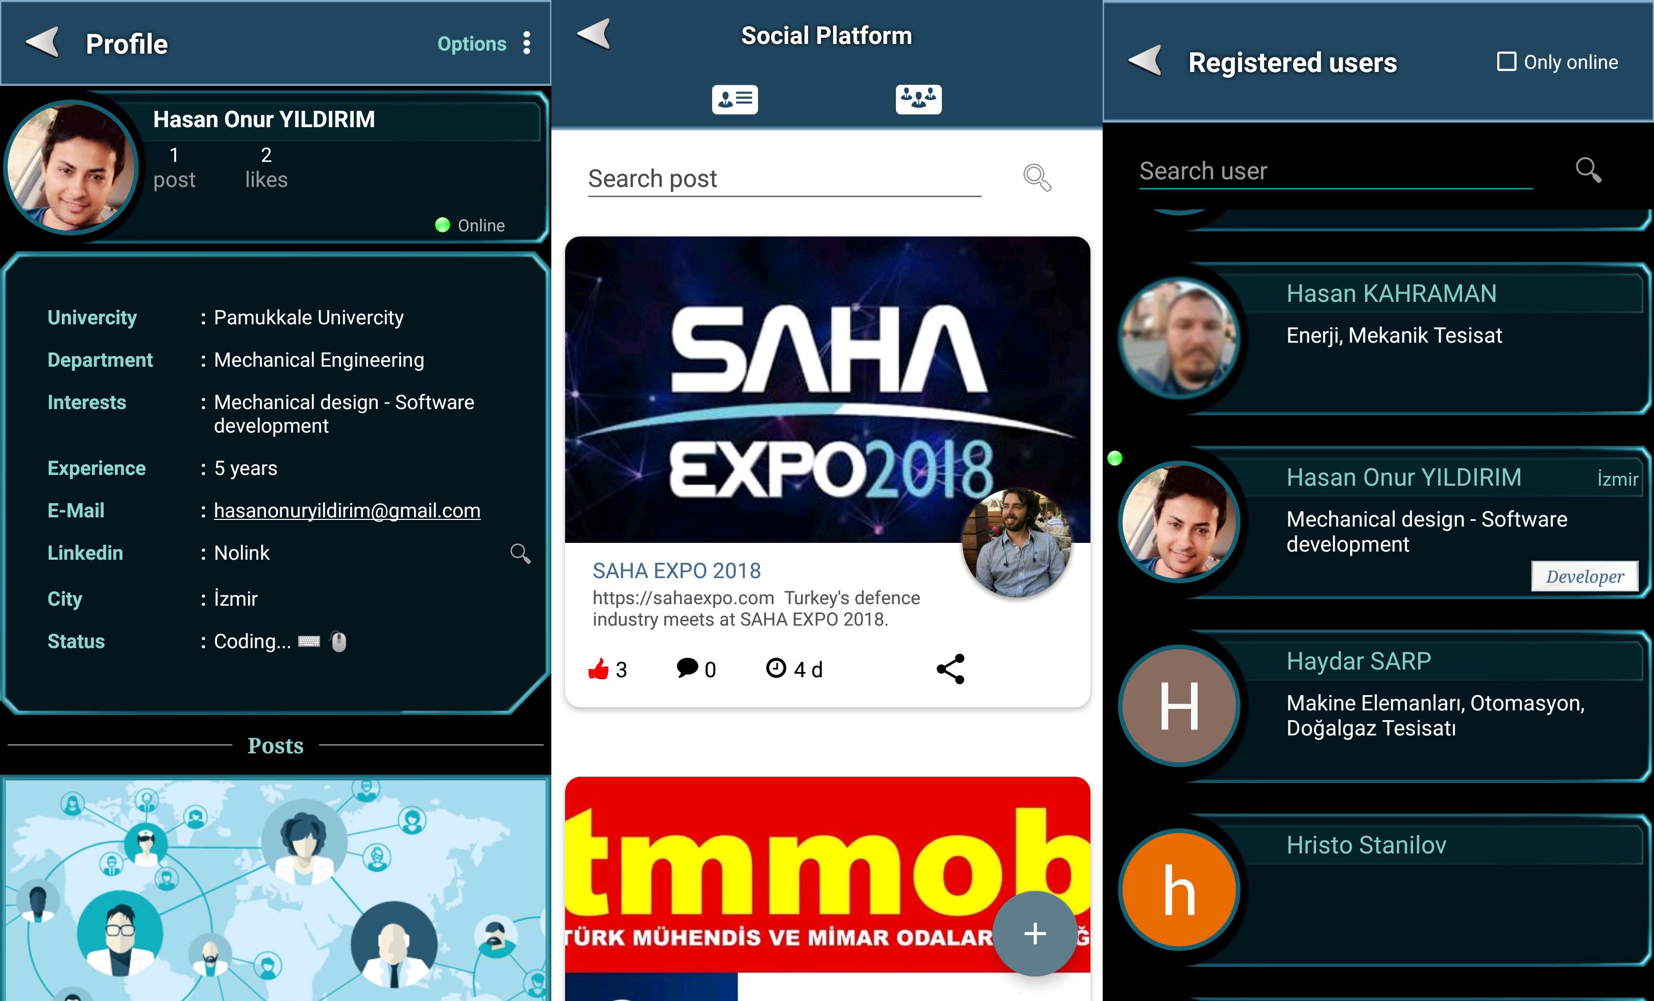
Task: Open the user group tab icon
Action: pos(918,100)
